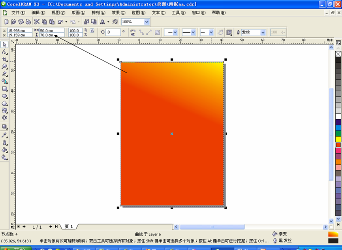Click the Print icon in toolbar
This screenshot has height=250, width=342.
click(28, 22)
